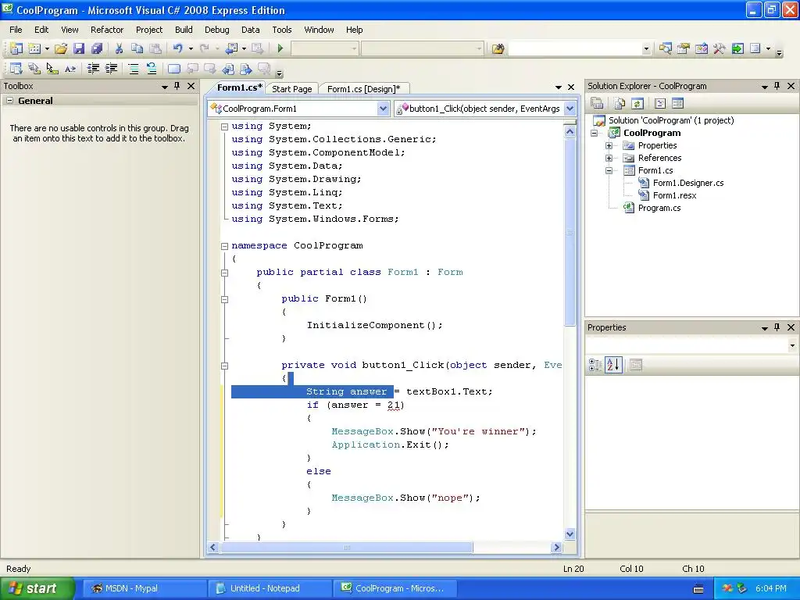Expand the Properties node in Solution Explorer
This screenshot has width=800, height=600.
click(x=609, y=145)
